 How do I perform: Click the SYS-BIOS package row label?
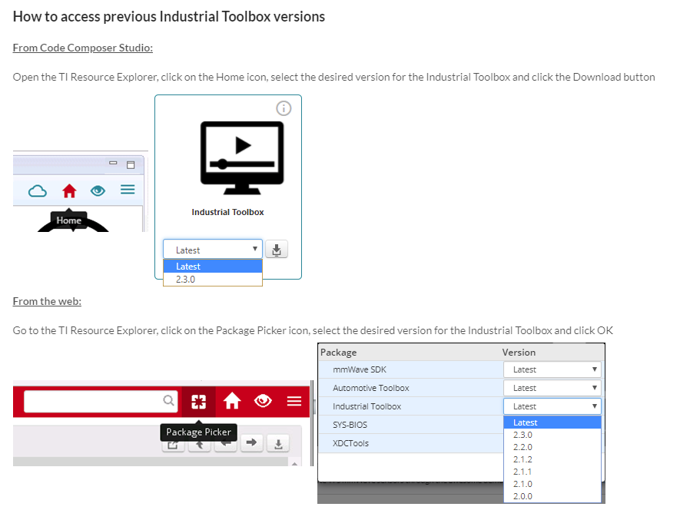[350, 425]
